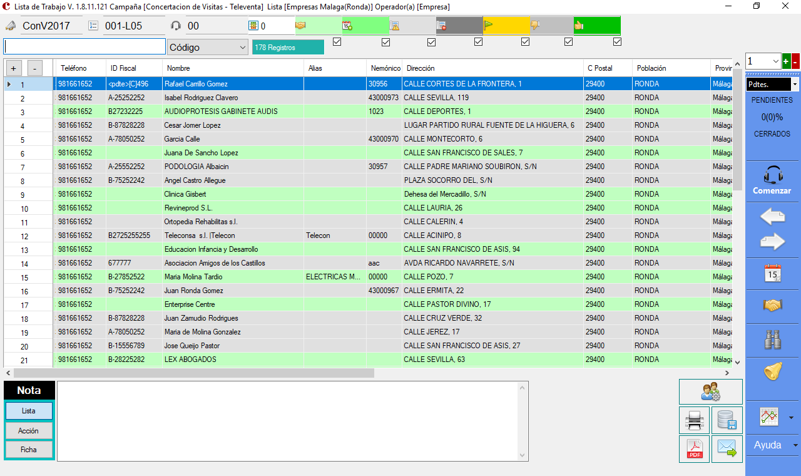801x476 pixels.
Task: Click the printer icon
Action: (x=694, y=420)
